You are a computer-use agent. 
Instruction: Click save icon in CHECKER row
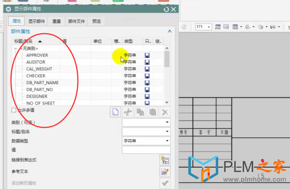click(147, 76)
